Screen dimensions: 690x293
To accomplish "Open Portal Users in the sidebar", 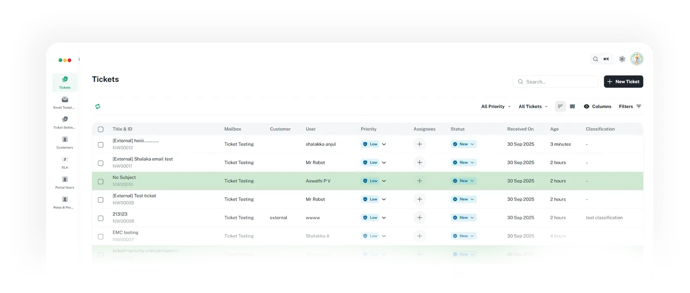I will pos(65,182).
